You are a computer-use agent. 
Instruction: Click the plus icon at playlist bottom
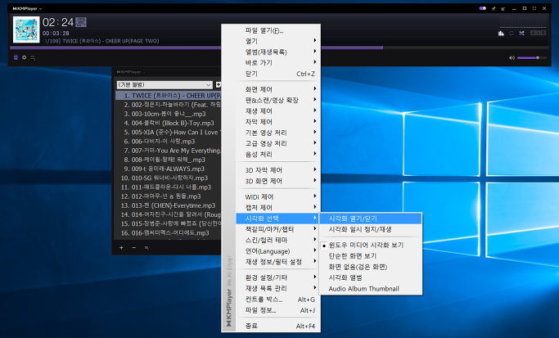coord(121,247)
